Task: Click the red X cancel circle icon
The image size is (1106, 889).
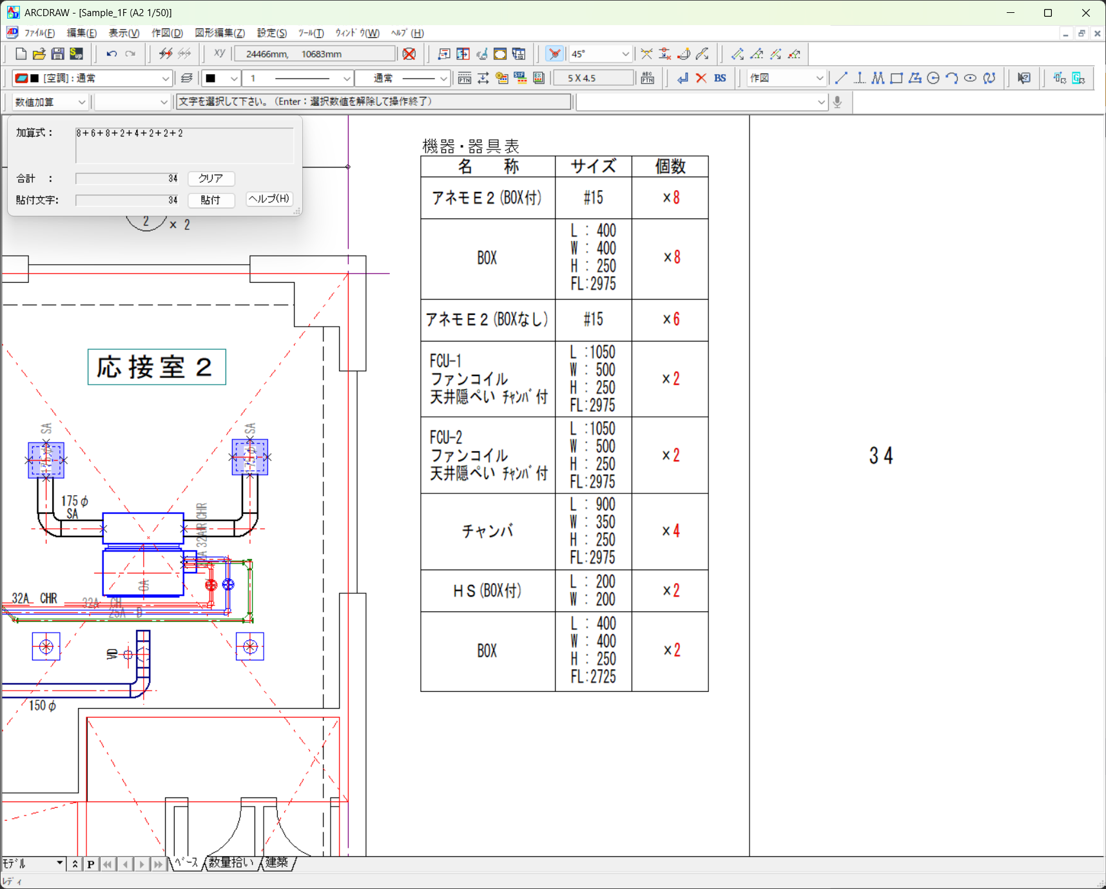Action: tap(409, 54)
